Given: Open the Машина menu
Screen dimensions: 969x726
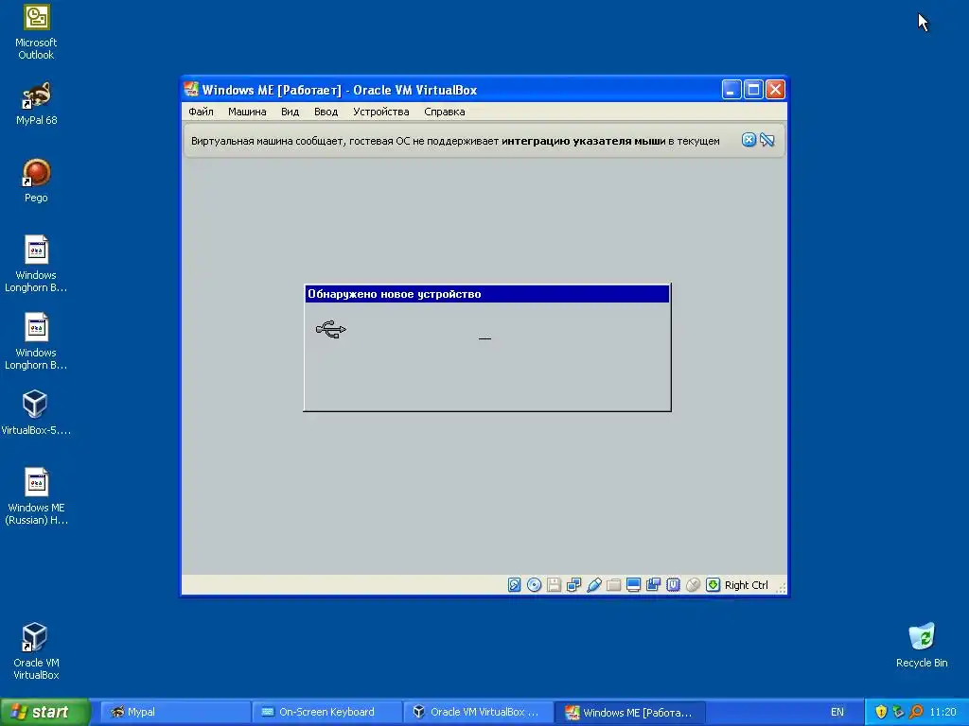Looking at the screenshot, I should click(247, 112).
